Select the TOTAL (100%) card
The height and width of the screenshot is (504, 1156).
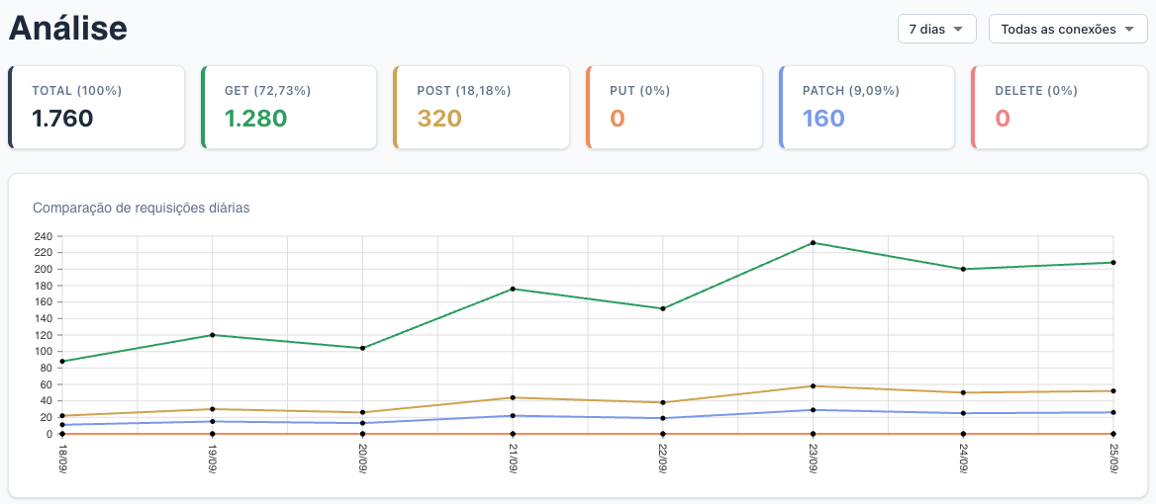(x=97, y=108)
